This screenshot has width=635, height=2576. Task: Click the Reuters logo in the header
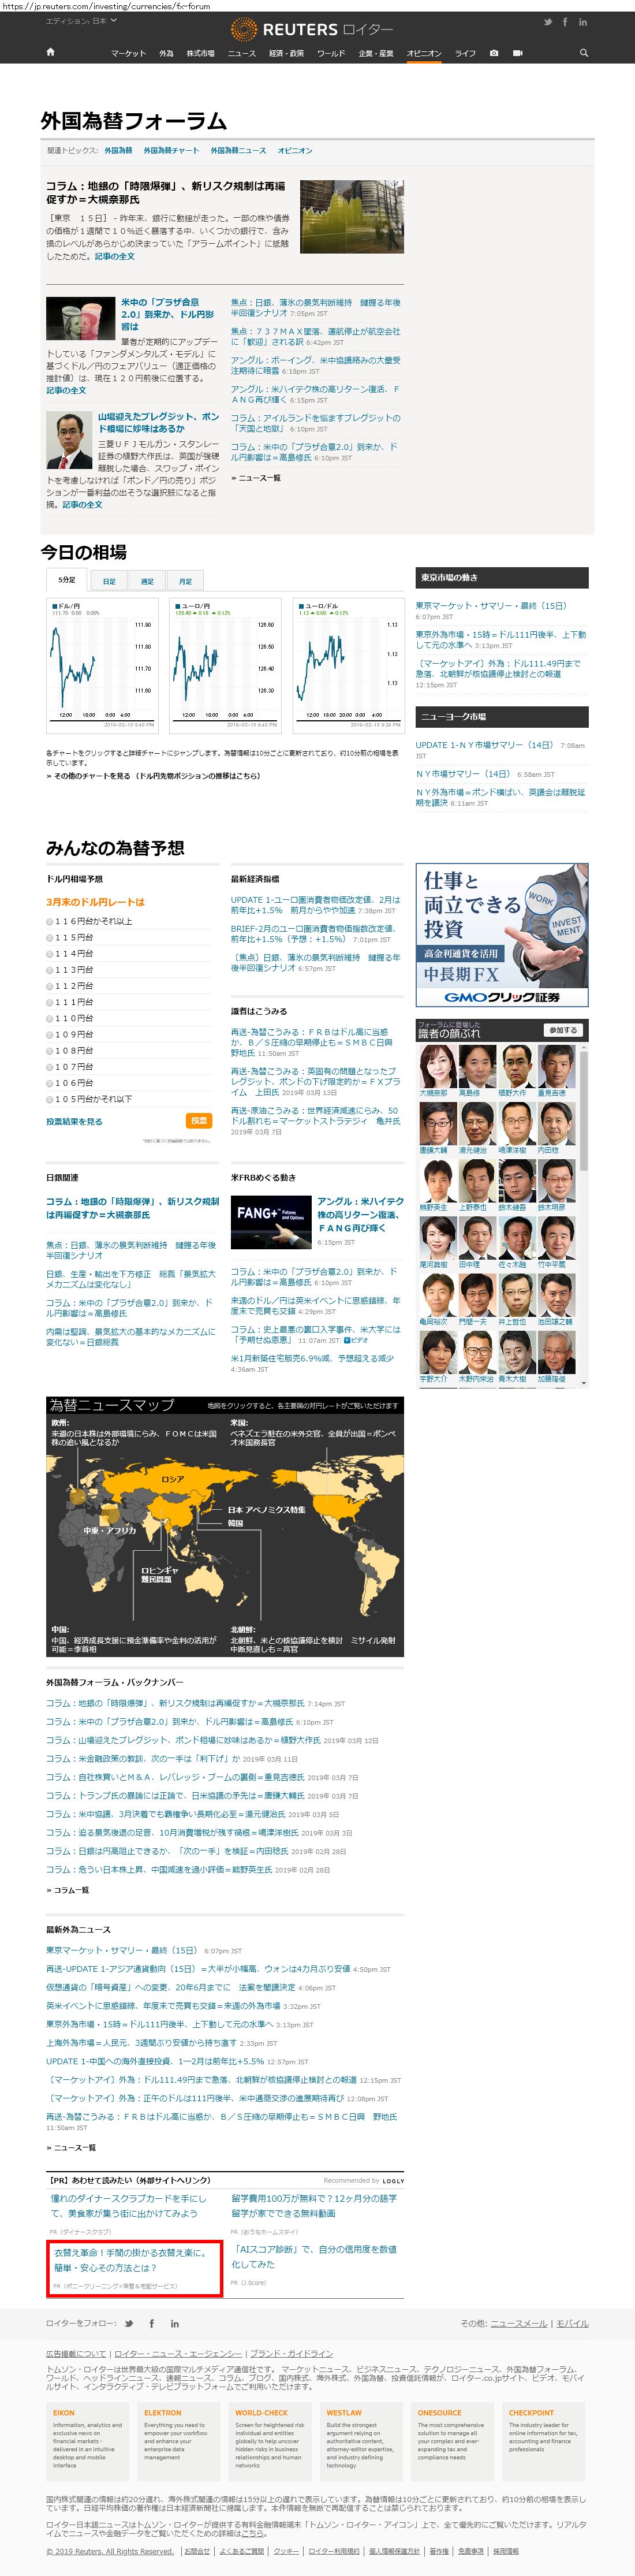click(x=311, y=29)
